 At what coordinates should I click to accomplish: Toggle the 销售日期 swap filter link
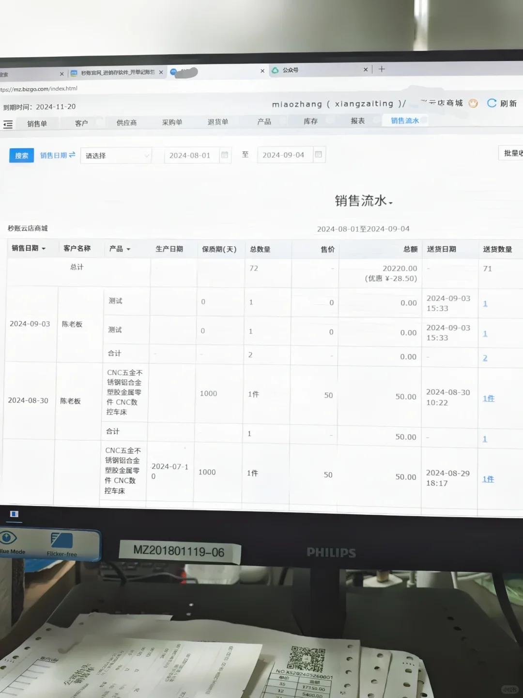coord(58,155)
